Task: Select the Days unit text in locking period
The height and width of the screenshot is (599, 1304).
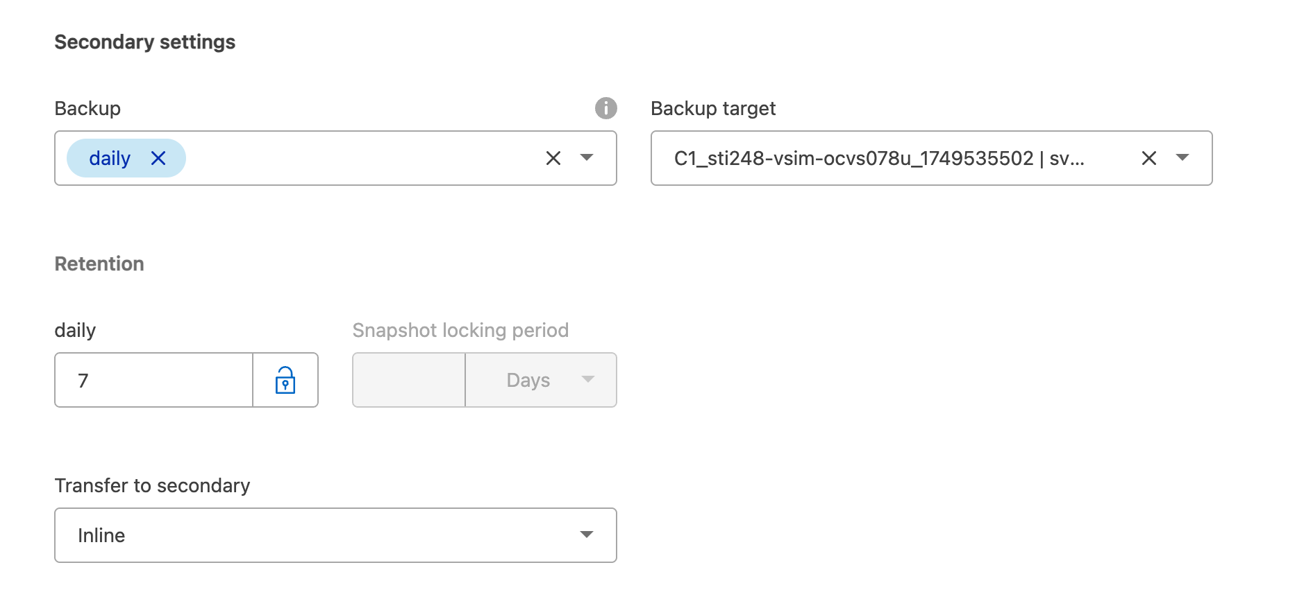Action: pos(528,380)
